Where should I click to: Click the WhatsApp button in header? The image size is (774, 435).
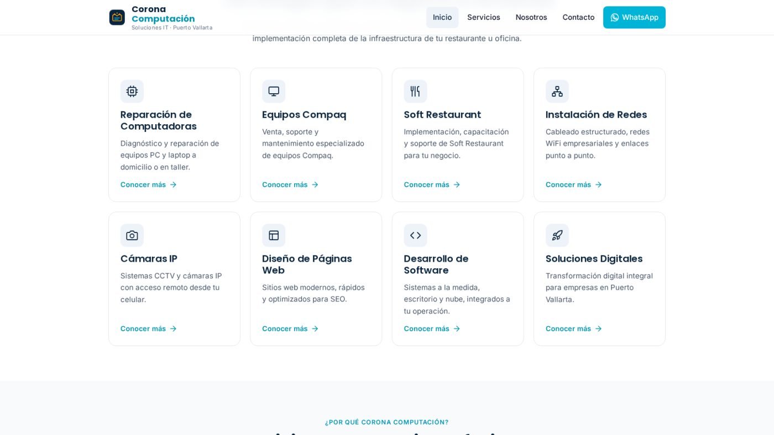click(634, 17)
